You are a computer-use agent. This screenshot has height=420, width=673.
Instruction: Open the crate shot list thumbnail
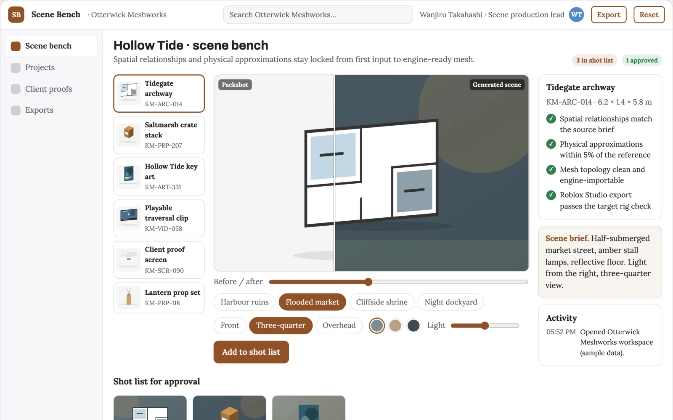click(x=229, y=408)
